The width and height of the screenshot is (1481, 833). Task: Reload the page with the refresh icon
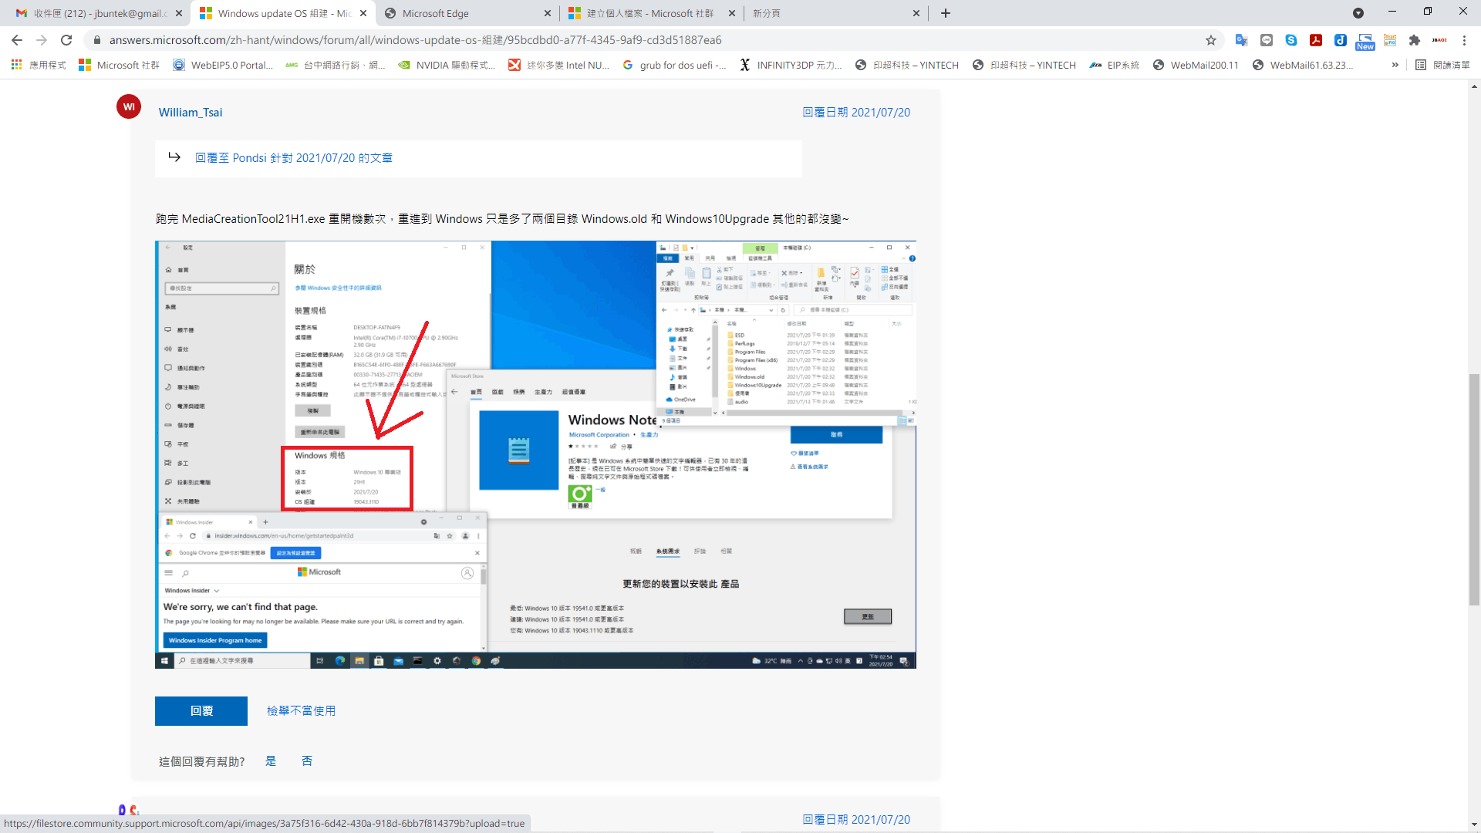(x=66, y=40)
